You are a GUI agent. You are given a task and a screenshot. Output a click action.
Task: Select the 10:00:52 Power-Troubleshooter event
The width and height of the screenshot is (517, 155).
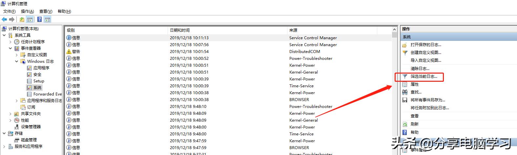pos(229,59)
